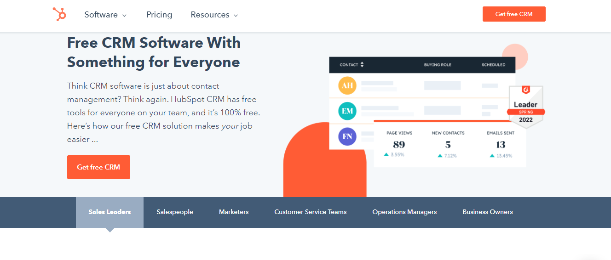Image resolution: width=611 pixels, height=260 pixels.
Task: Click the New Contacts 5 stat
Action: click(x=448, y=144)
